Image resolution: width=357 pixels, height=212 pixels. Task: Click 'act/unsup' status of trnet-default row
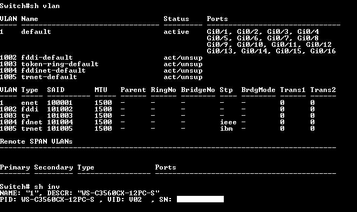click(x=183, y=77)
